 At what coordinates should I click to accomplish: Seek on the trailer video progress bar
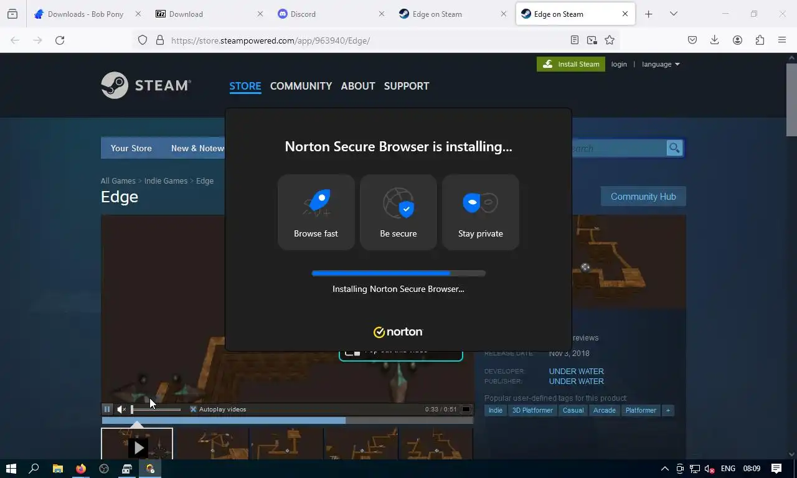coord(287,421)
